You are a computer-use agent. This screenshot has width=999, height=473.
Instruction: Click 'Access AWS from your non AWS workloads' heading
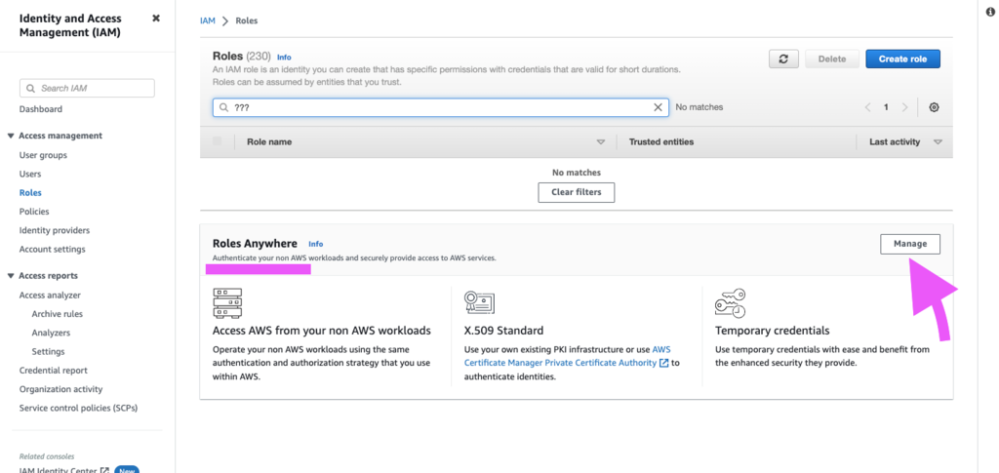pos(322,331)
